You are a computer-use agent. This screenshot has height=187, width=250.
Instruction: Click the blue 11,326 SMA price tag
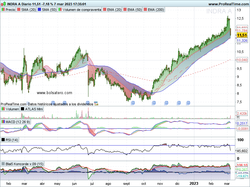[242, 41]
